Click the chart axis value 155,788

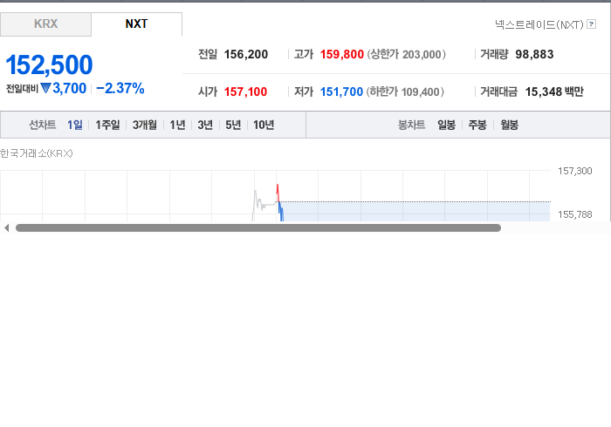574,214
